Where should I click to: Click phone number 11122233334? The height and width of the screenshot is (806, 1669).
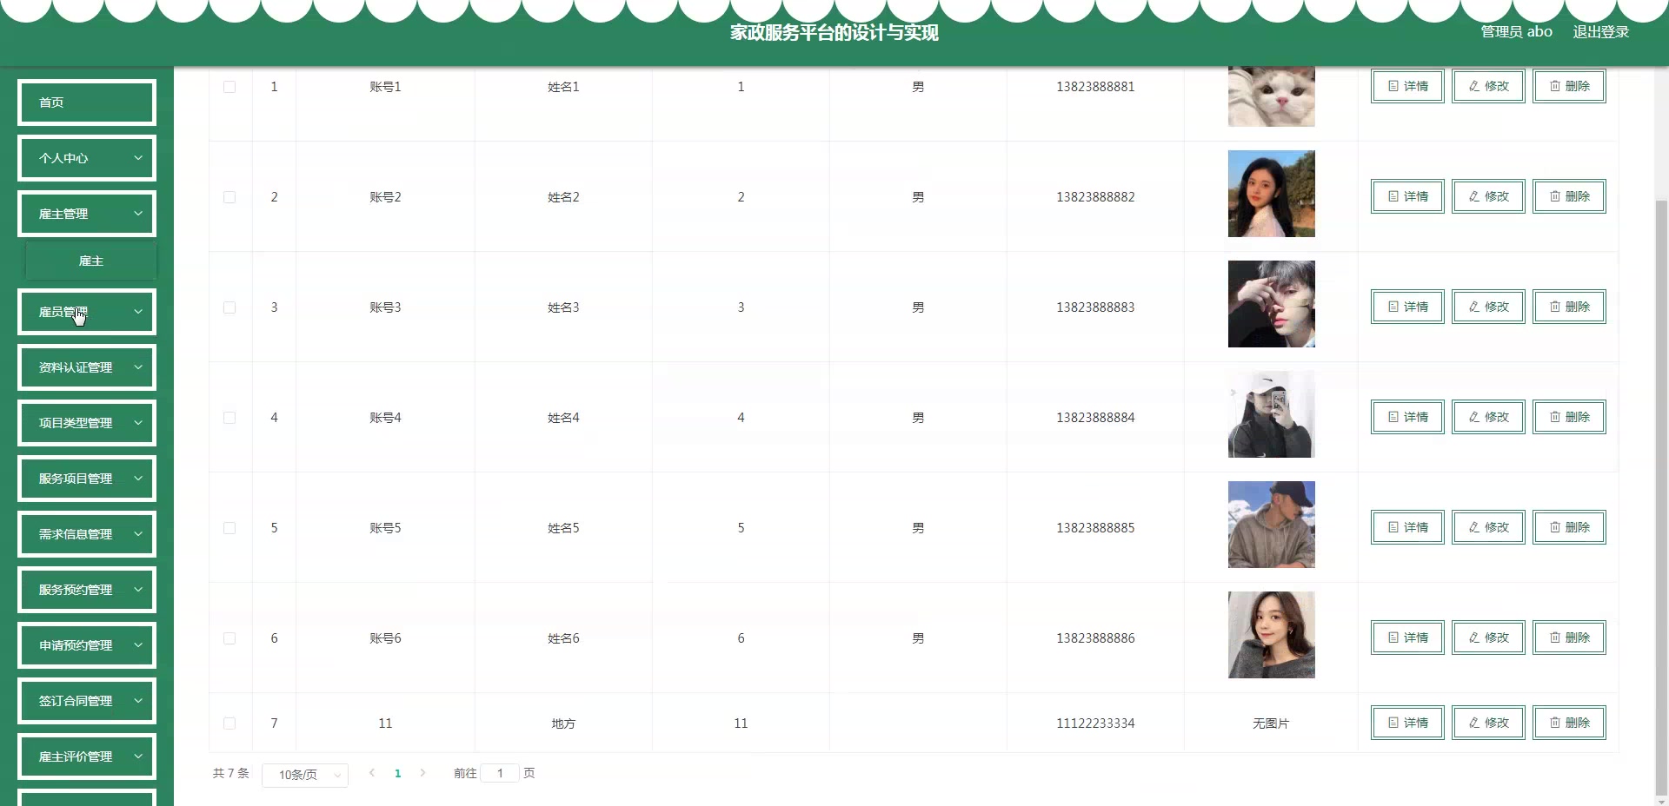coord(1095,723)
